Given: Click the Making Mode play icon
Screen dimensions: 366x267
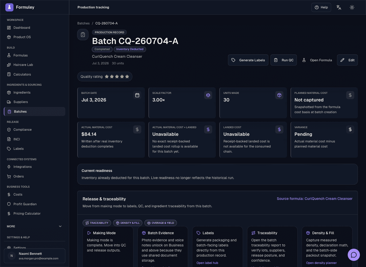Looking at the screenshot, I should 89,233.
